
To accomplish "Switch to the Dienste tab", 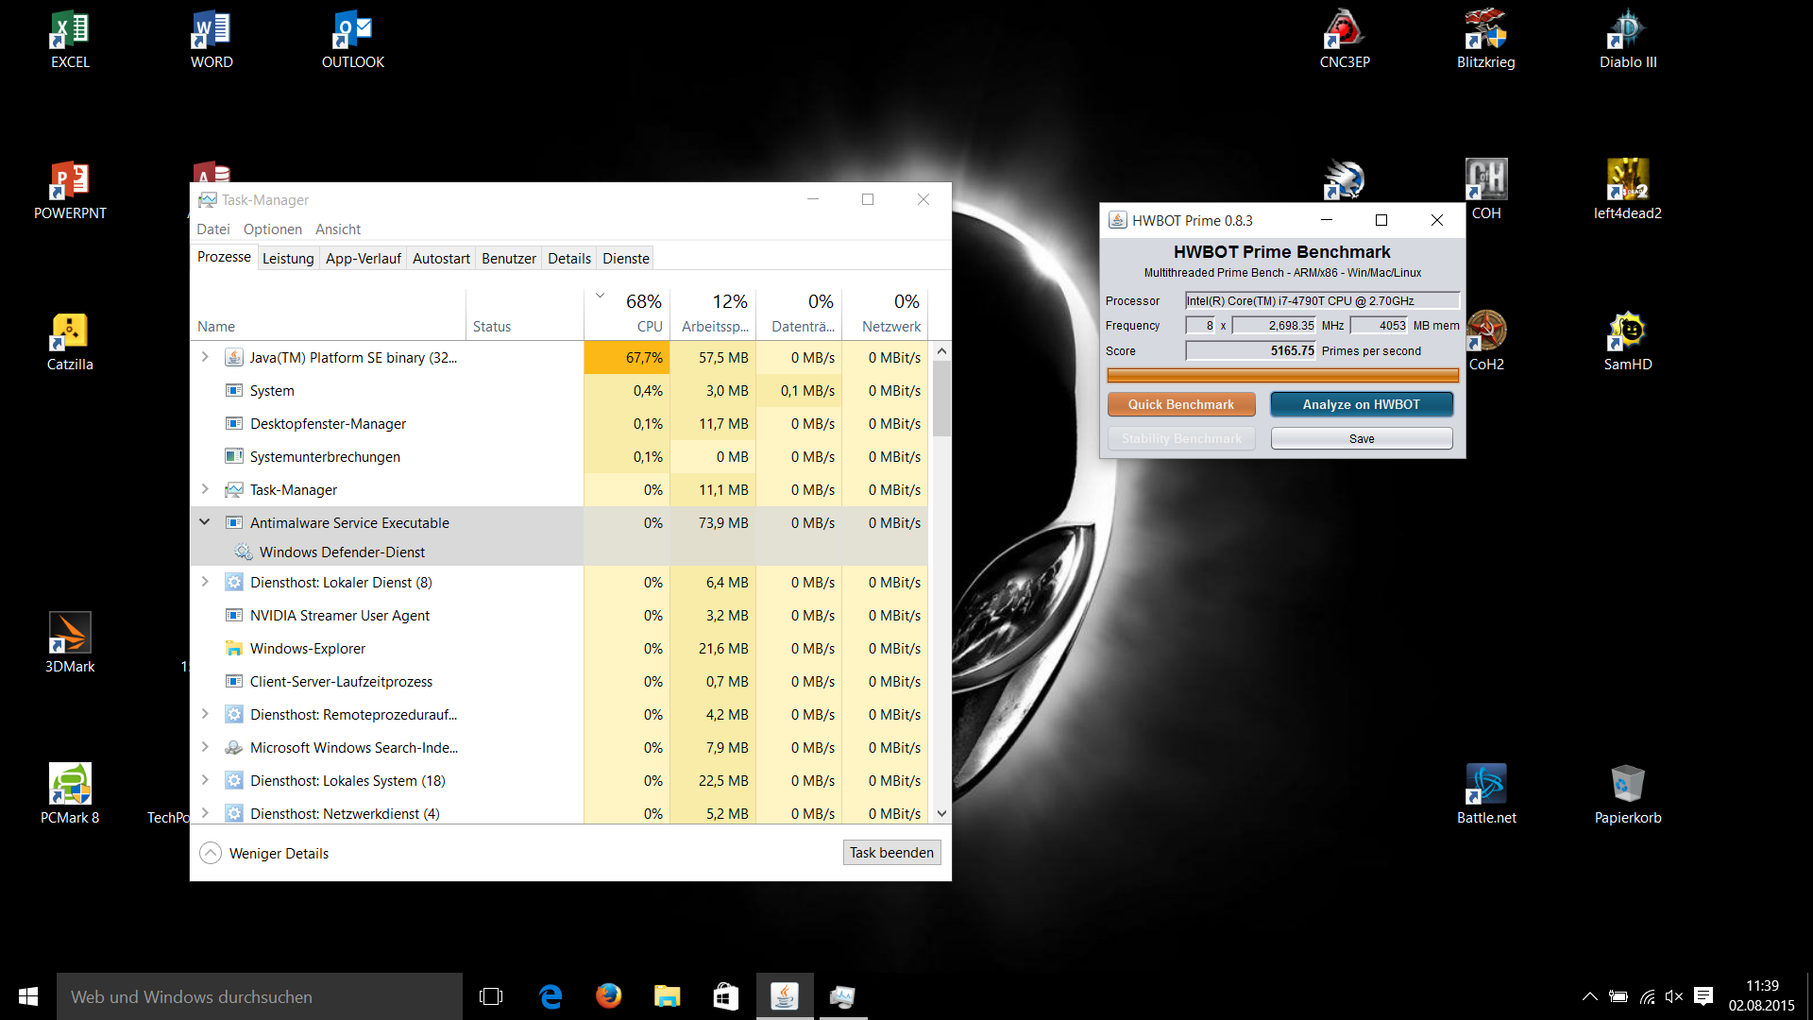I will click(x=625, y=259).
